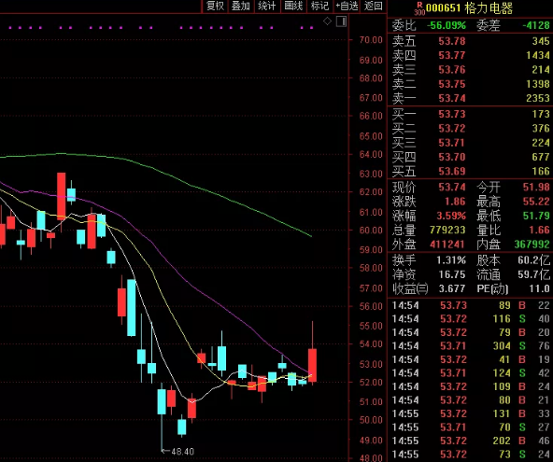
Task: Click the 48.40 lowest price marker
Action: 177,451
